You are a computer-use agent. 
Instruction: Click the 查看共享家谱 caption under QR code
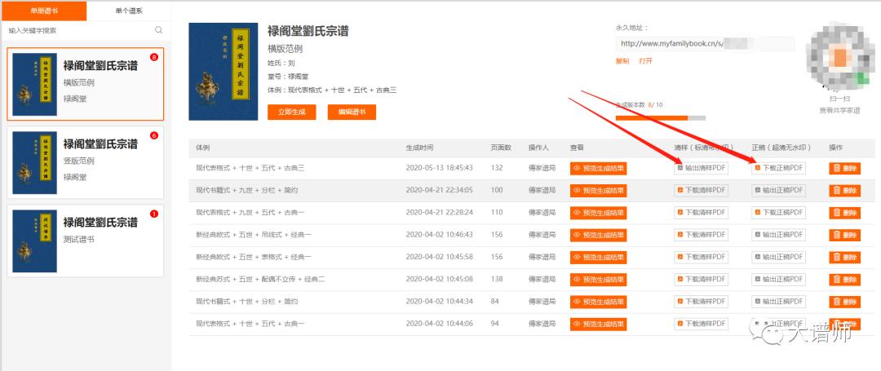click(839, 111)
